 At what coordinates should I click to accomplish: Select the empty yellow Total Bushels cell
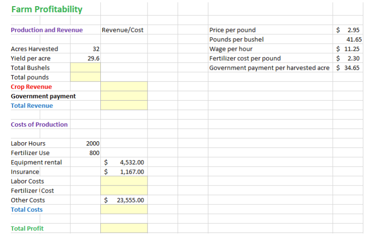click(x=85, y=68)
